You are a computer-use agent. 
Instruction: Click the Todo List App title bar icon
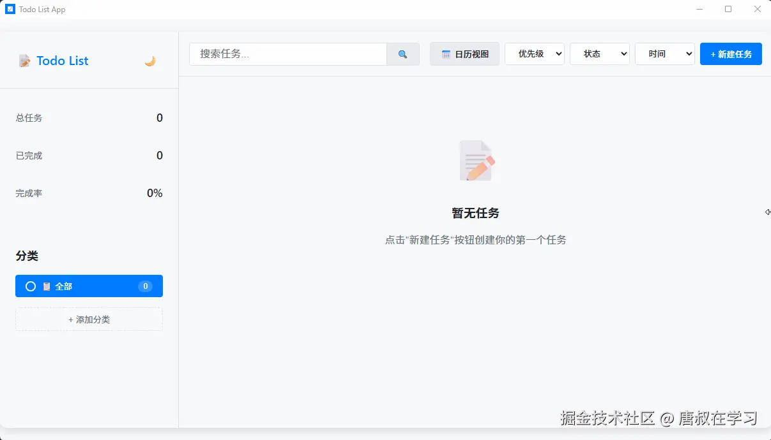point(10,10)
